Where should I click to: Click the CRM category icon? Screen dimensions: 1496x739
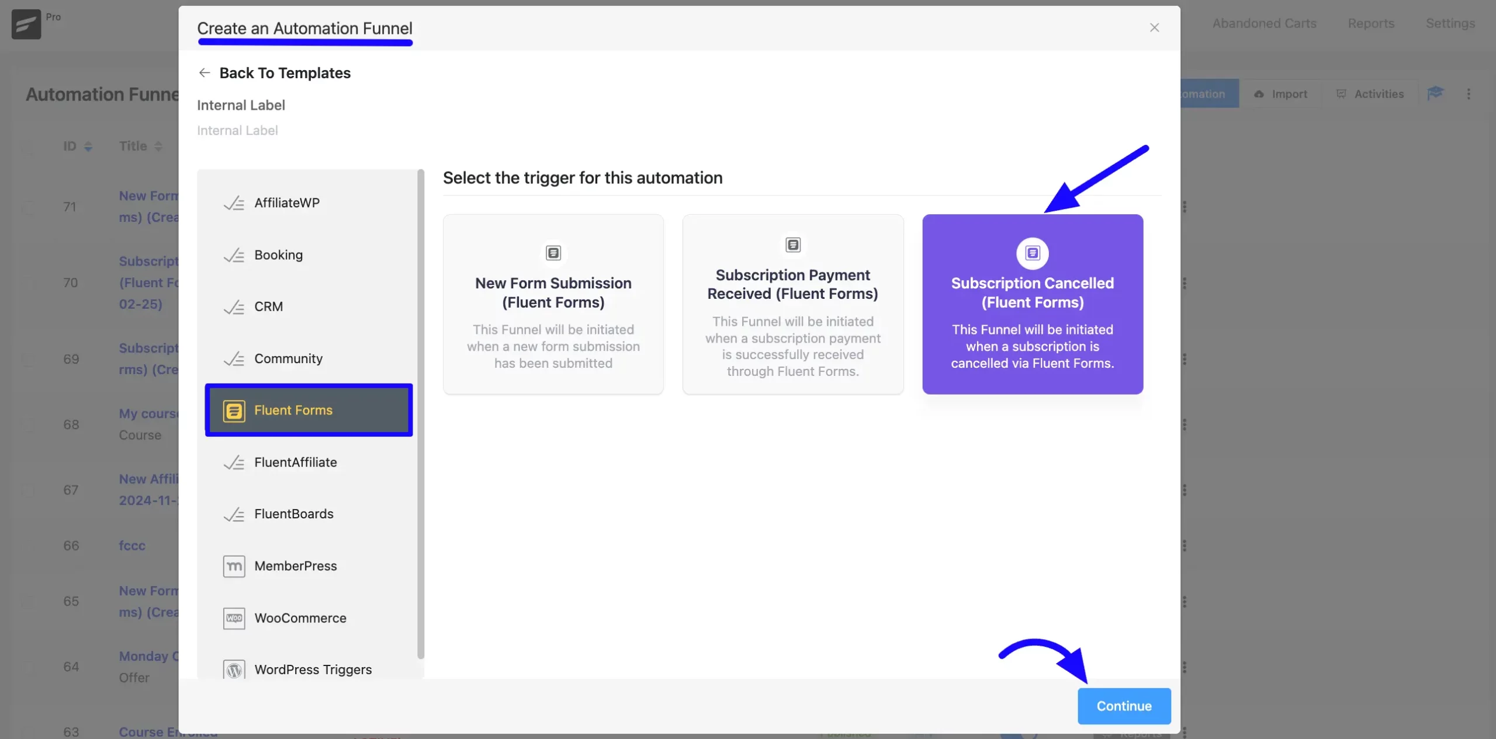[234, 307]
